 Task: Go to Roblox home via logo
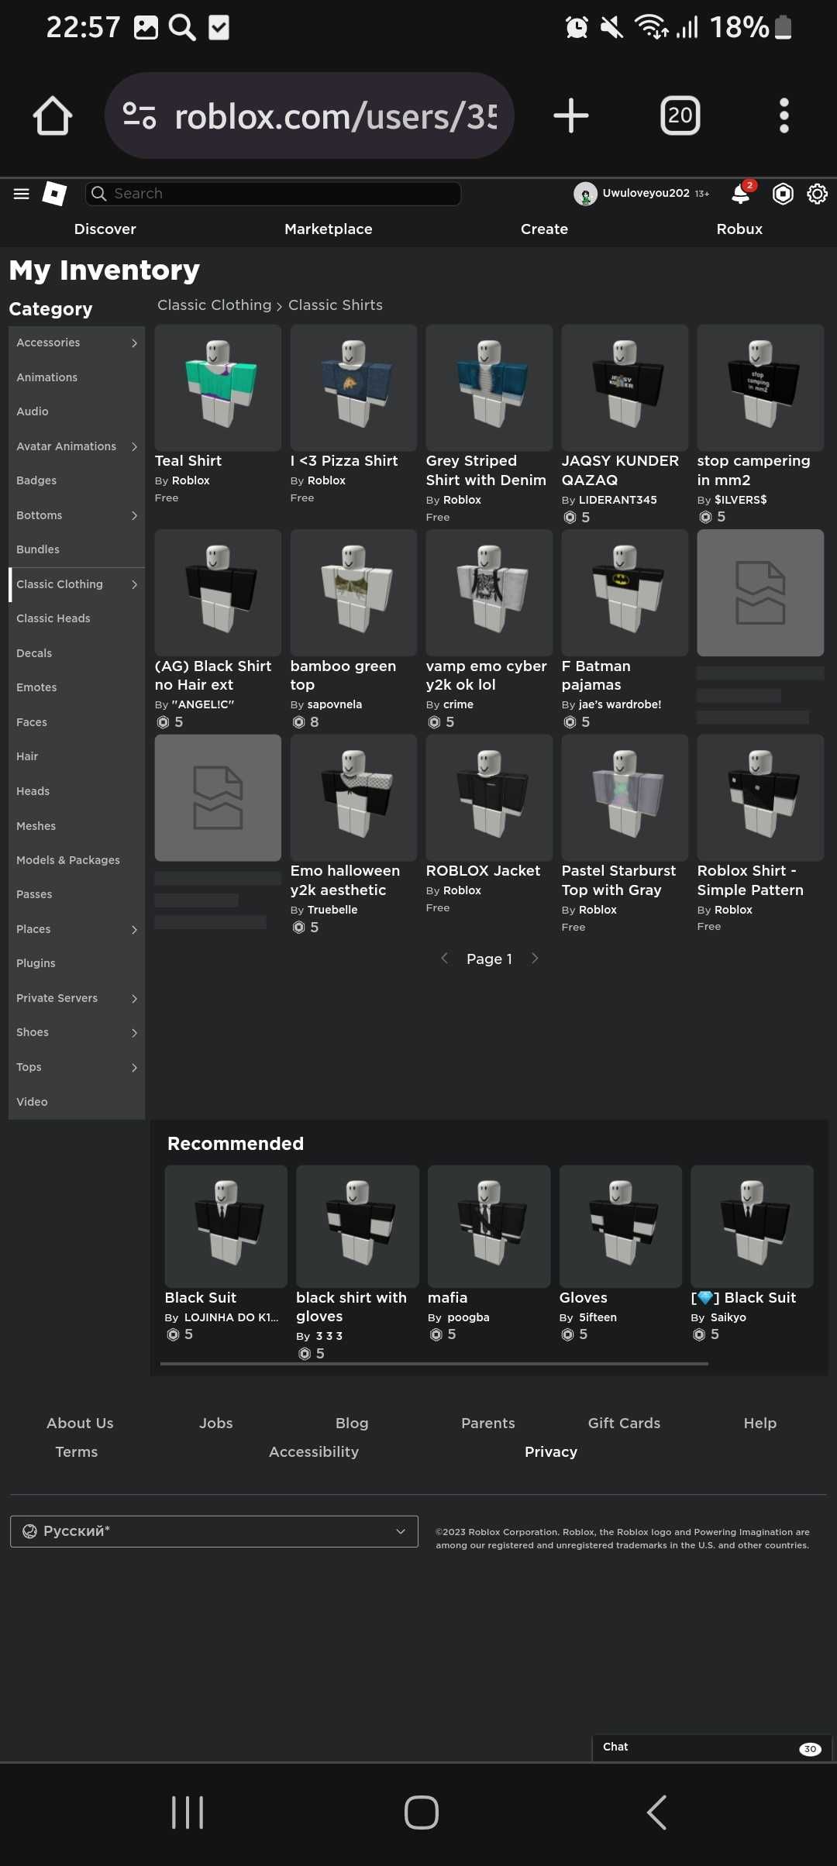[x=54, y=194]
